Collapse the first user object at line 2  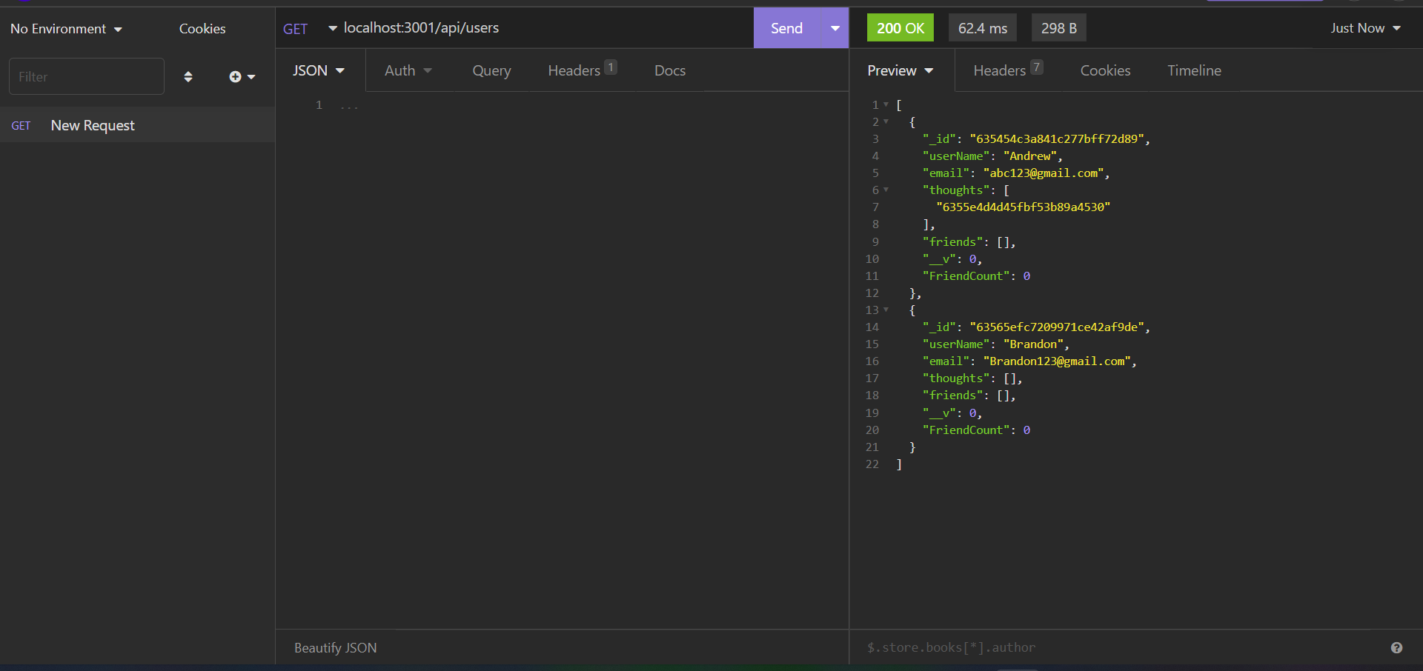coord(886,122)
